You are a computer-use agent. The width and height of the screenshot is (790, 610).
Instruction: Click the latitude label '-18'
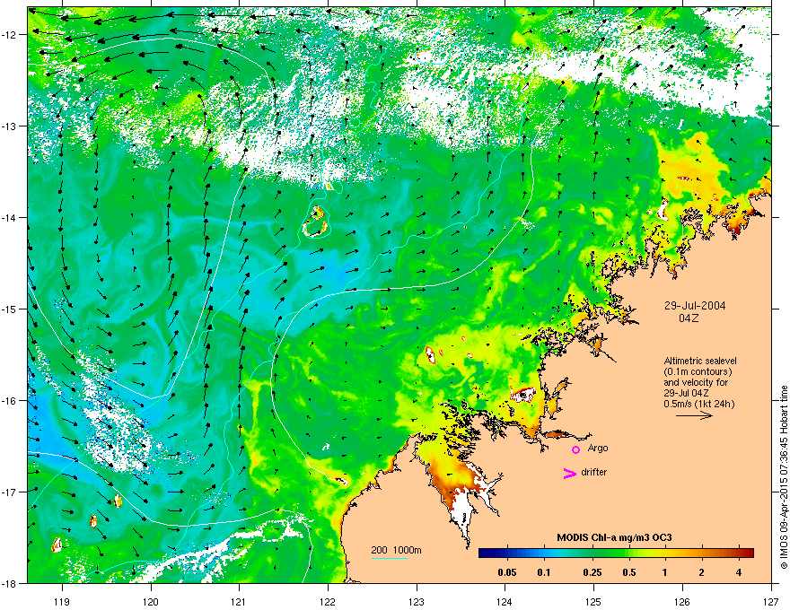[9, 583]
